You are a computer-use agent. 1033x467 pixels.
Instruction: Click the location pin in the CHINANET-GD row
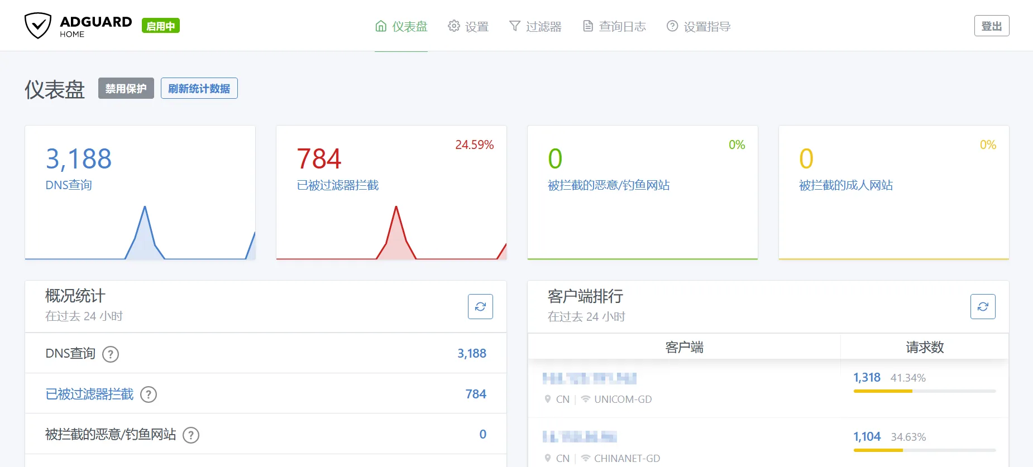point(548,458)
